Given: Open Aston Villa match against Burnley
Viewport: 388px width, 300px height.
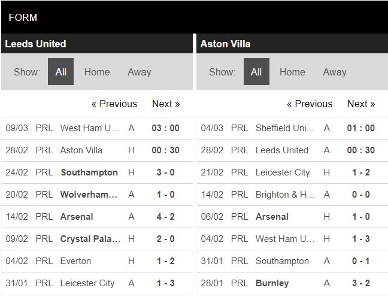Looking at the screenshot, I should (x=272, y=283).
